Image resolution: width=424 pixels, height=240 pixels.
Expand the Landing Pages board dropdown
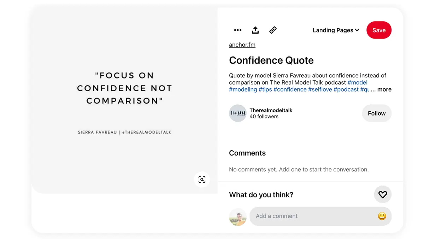pos(336,30)
